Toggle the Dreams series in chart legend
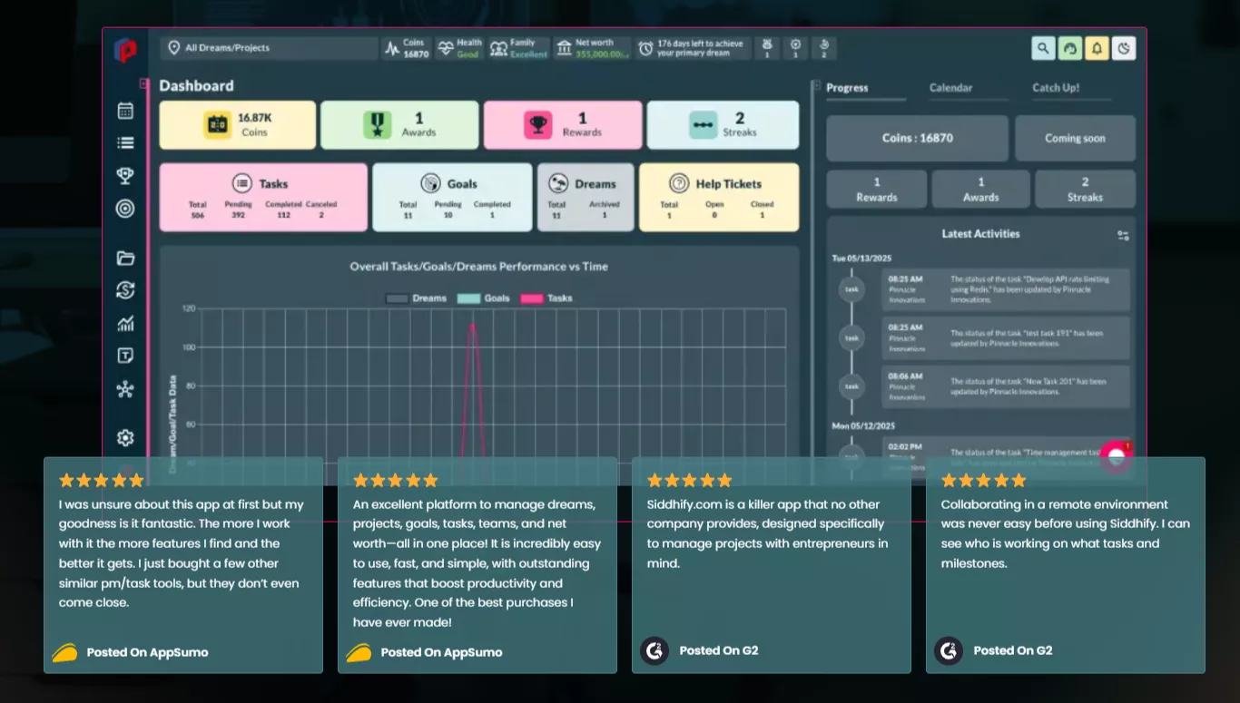The image size is (1240, 703). (x=416, y=298)
